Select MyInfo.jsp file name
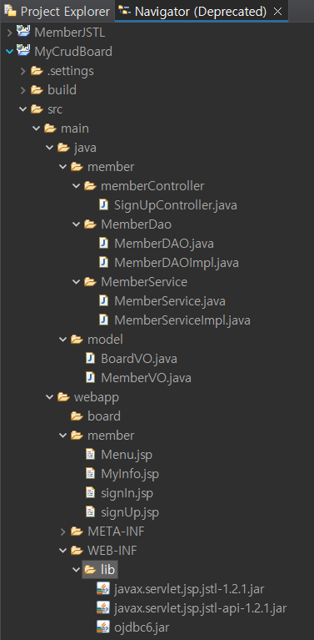The height and width of the screenshot is (640, 314). click(x=130, y=474)
